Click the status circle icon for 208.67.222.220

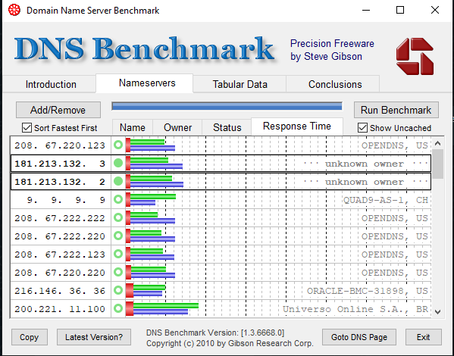click(x=118, y=236)
